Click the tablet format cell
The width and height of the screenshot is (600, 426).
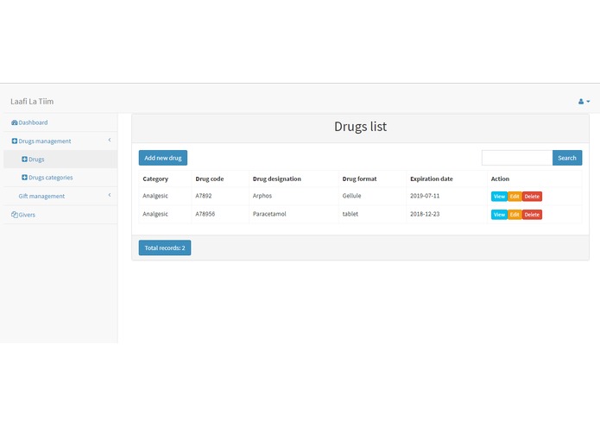351,214
